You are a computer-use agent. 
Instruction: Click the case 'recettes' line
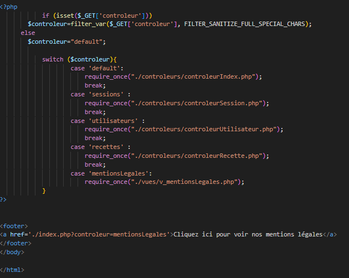(101, 147)
